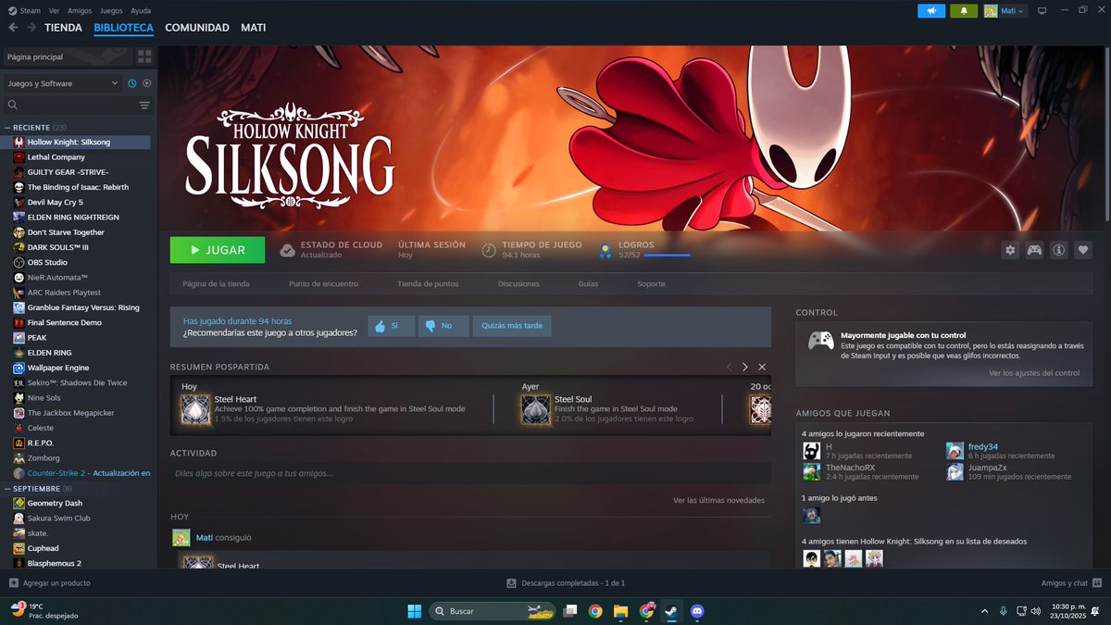
Task: Click the Steel Heart achievement icon under Hoy
Action: 195,409
